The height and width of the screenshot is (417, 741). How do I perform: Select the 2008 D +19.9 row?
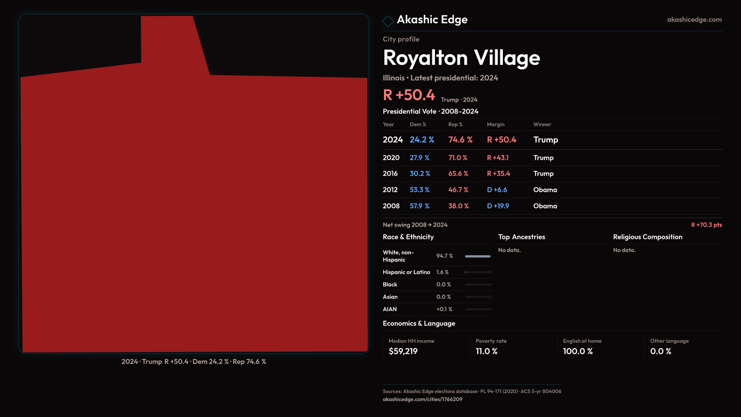pyautogui.click(x=470, y=206)
